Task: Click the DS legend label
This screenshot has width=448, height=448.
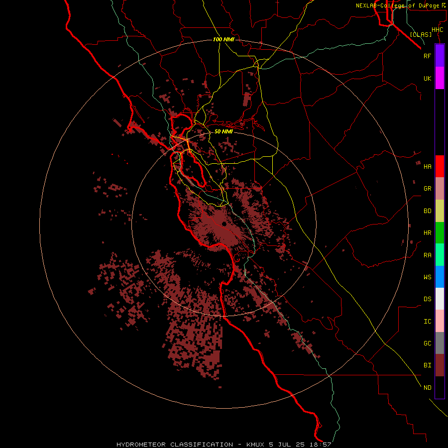Action: point(427,299)
